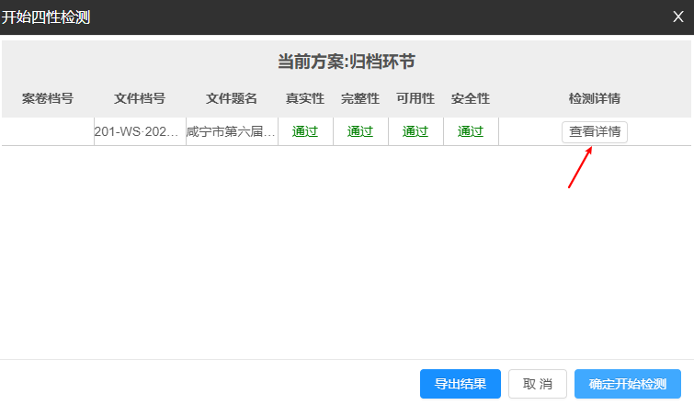Screen dimensions: 694x405
Task: Select the file title cell 咸宁市第六届…
Action: pos(232,131)
